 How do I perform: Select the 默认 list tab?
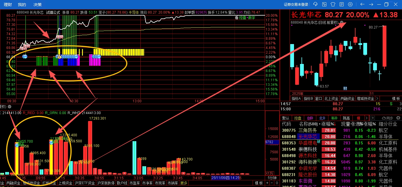pyautogui.click(x=286, y=118)
